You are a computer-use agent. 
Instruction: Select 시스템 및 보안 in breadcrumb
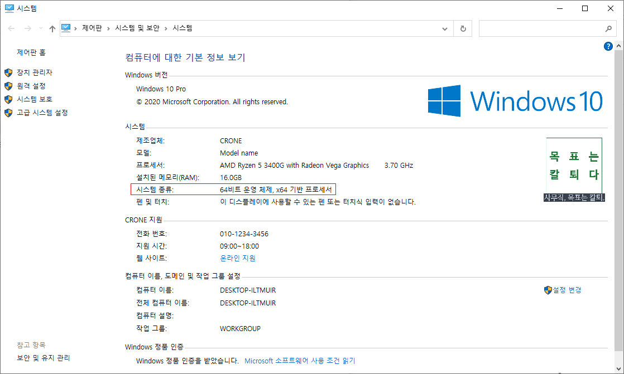137,28
